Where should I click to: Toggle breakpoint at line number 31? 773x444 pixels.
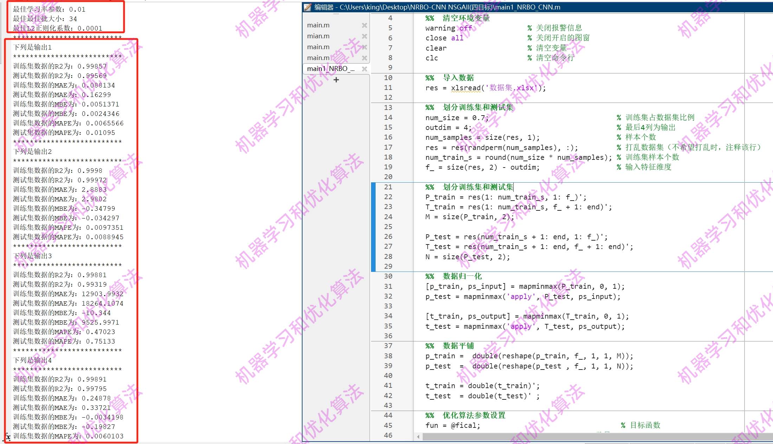[x=388, y=286]
